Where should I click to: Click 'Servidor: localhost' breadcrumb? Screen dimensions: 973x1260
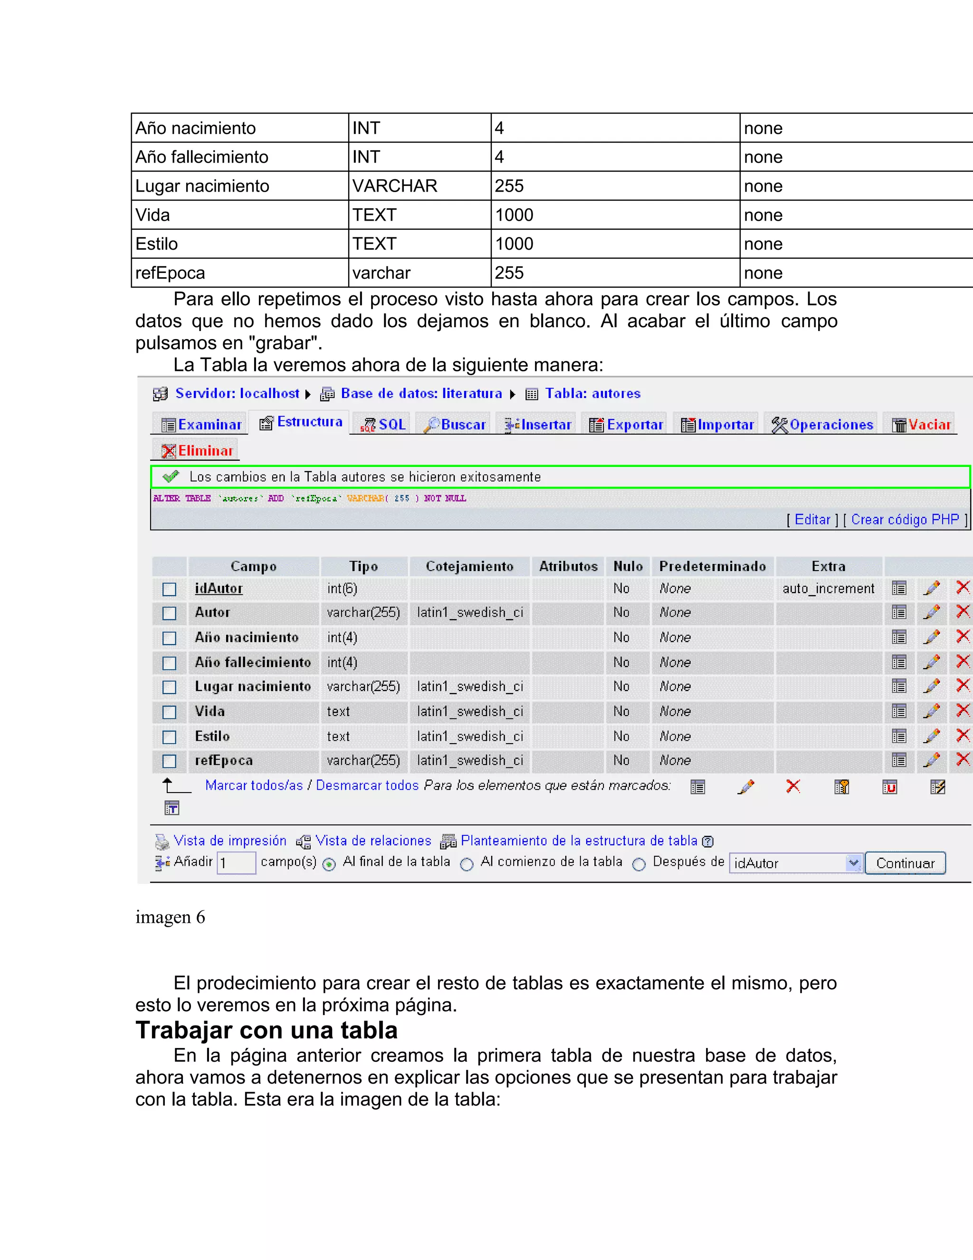237,393
